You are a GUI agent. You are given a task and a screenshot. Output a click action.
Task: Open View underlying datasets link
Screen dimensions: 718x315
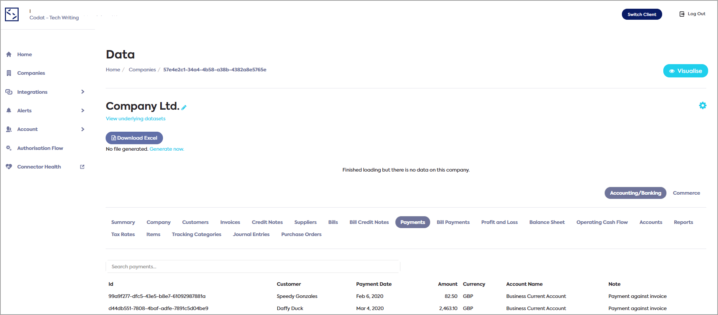[x=136, y=118]
